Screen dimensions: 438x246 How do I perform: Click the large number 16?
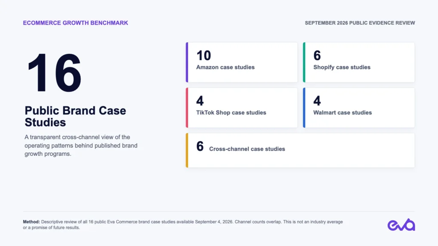click(54, 73)
